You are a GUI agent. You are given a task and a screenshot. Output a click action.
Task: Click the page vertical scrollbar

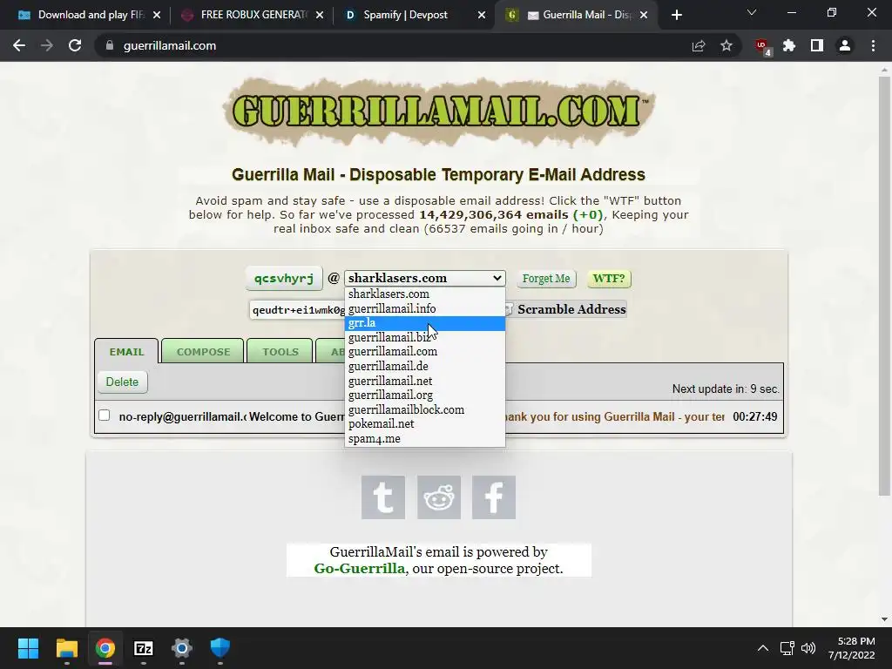(x=884, y=285)
